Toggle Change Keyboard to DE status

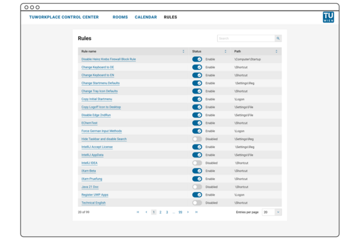[197, 67]
